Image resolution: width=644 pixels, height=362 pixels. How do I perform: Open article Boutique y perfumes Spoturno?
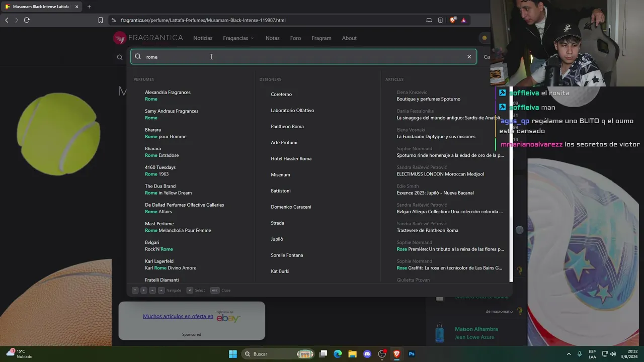(428, 99)
